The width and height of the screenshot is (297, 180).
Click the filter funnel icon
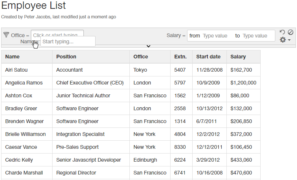tap(6, 35)
